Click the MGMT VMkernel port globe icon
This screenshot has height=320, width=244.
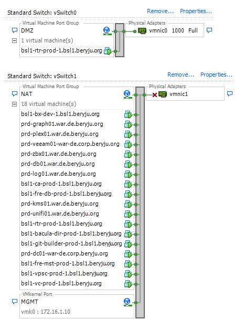point(127,302)
